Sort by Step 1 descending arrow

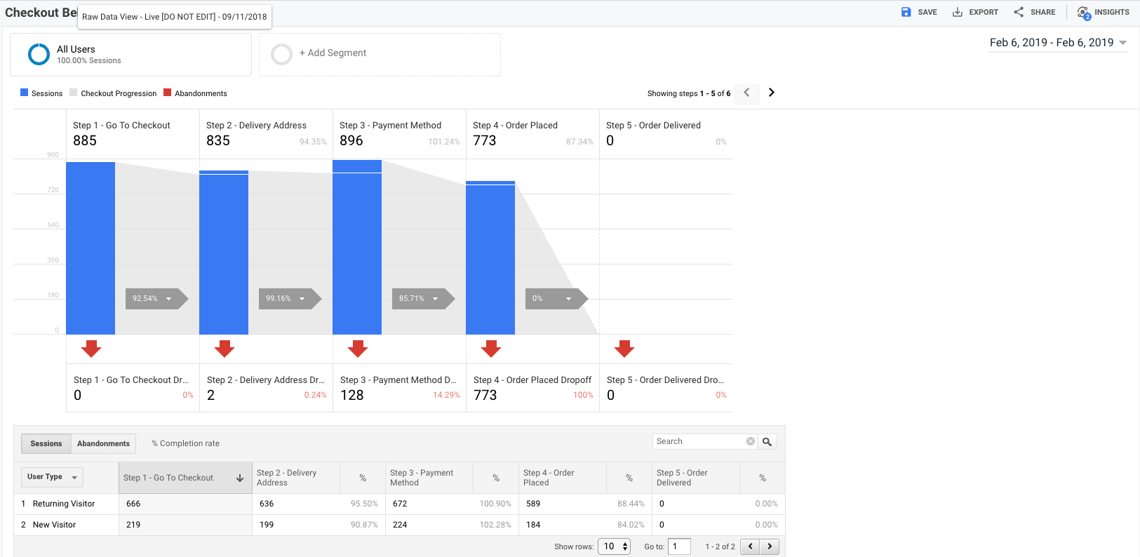240,478
